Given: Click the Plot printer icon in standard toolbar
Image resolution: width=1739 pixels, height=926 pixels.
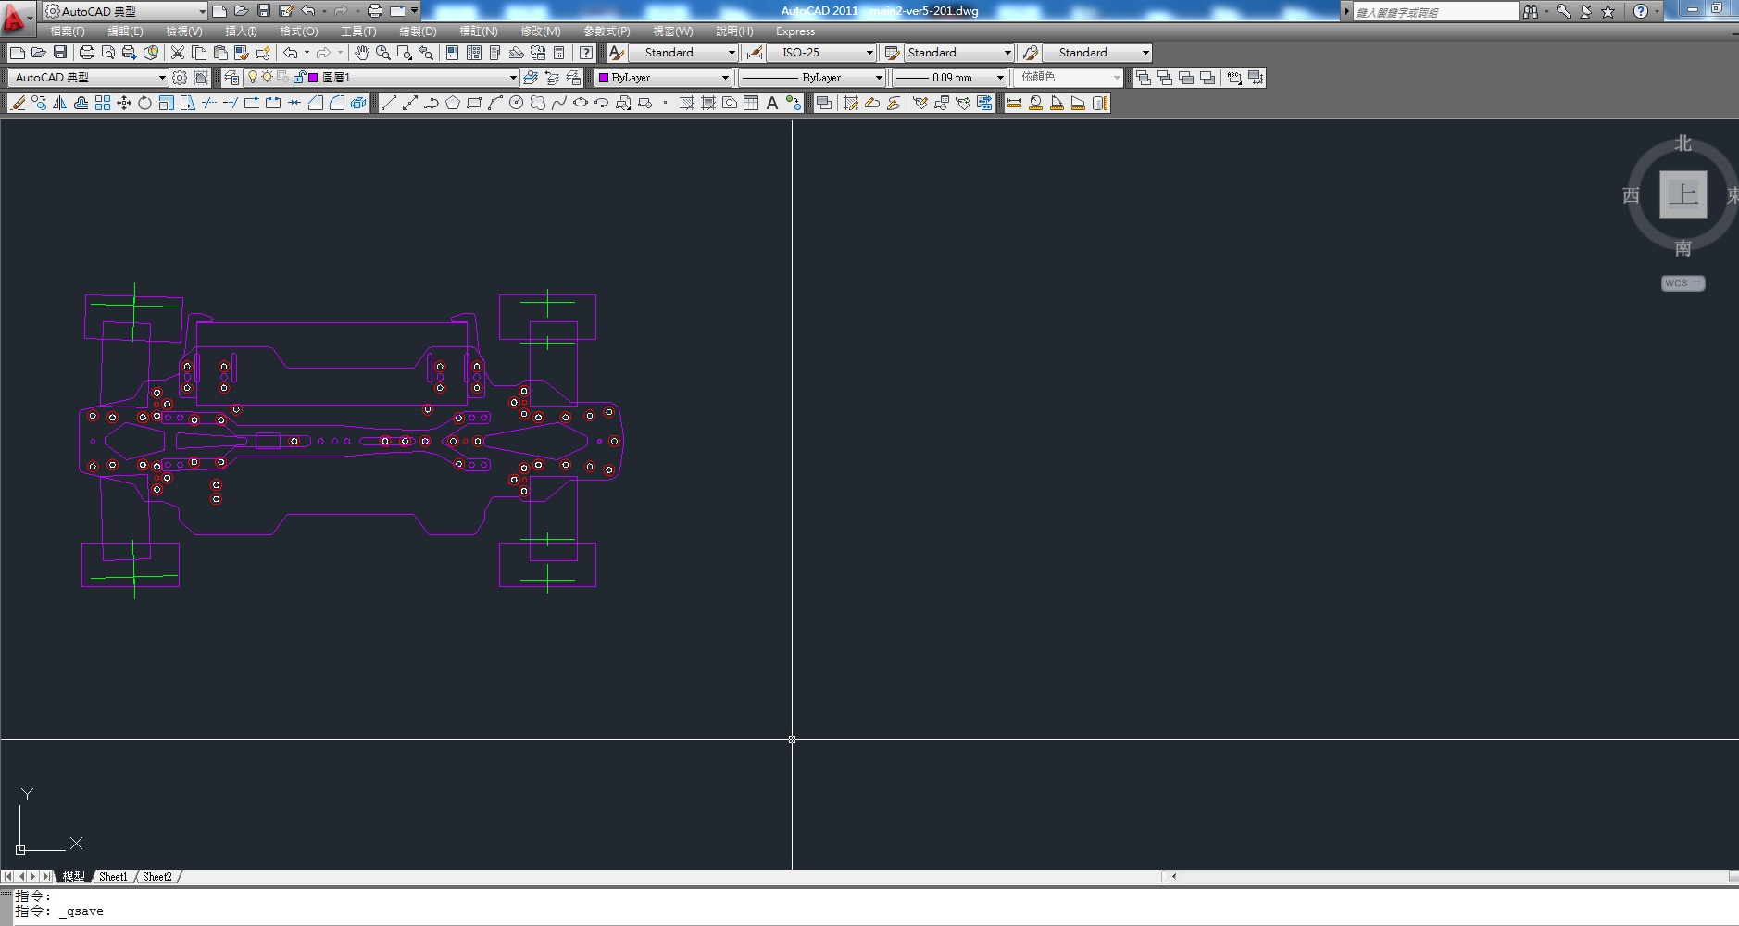Looking at the screenshot, I should [x=87, y=53].
